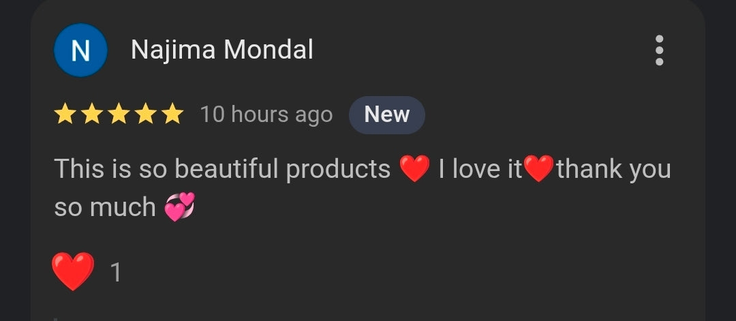Toggle the red heart like reaction

(73, 271)
